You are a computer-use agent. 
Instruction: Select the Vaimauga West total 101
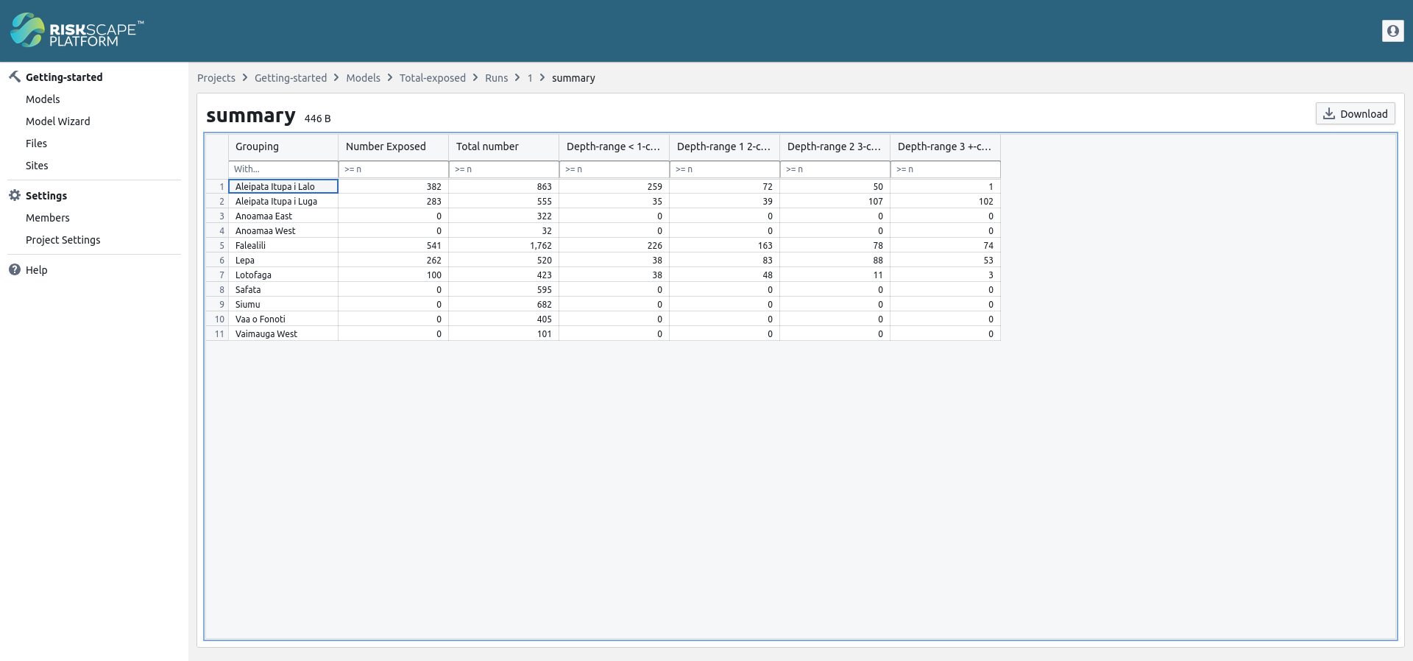[504, 334]
